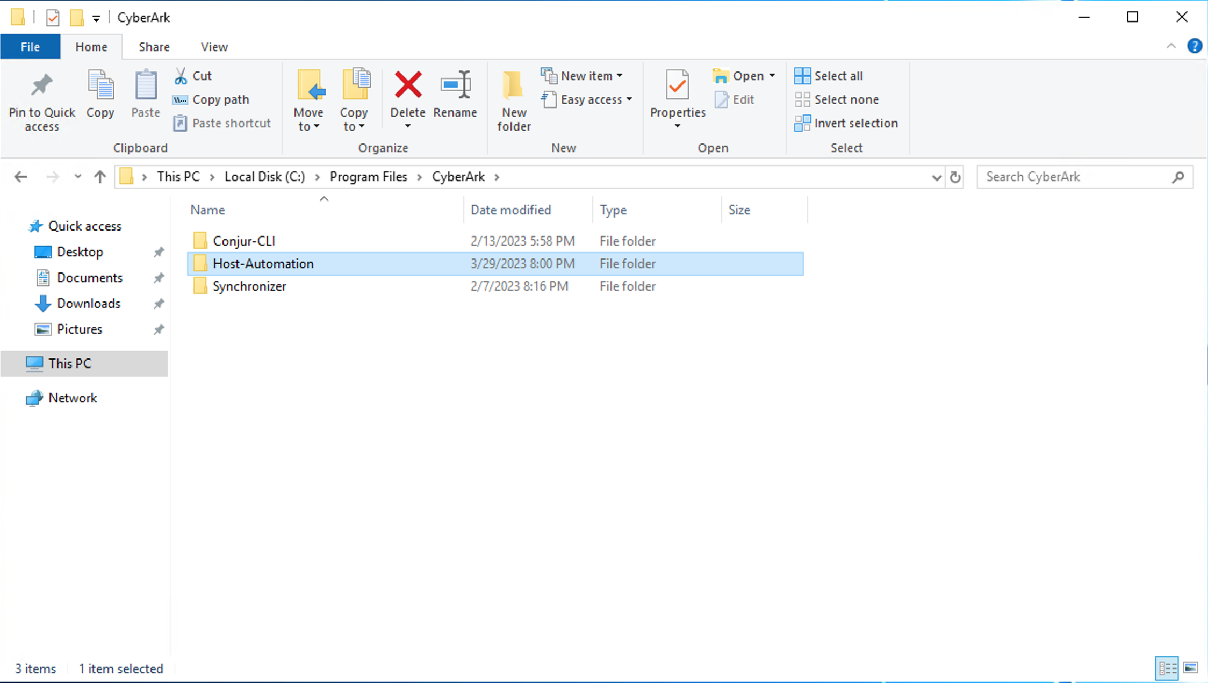
Task: Open Documents in navigation pane
Action: click(90, 278)
